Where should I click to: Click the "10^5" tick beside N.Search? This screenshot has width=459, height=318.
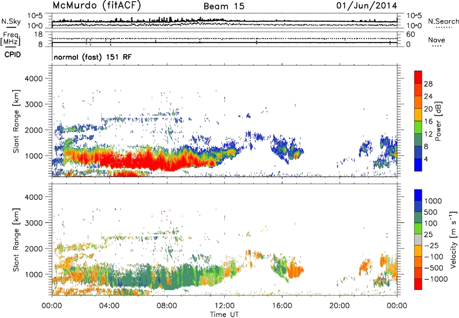pos(414,16)
